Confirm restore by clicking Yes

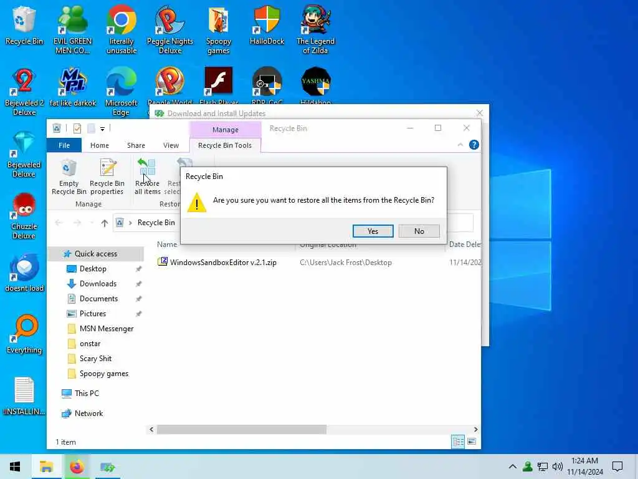coord(373,231)
